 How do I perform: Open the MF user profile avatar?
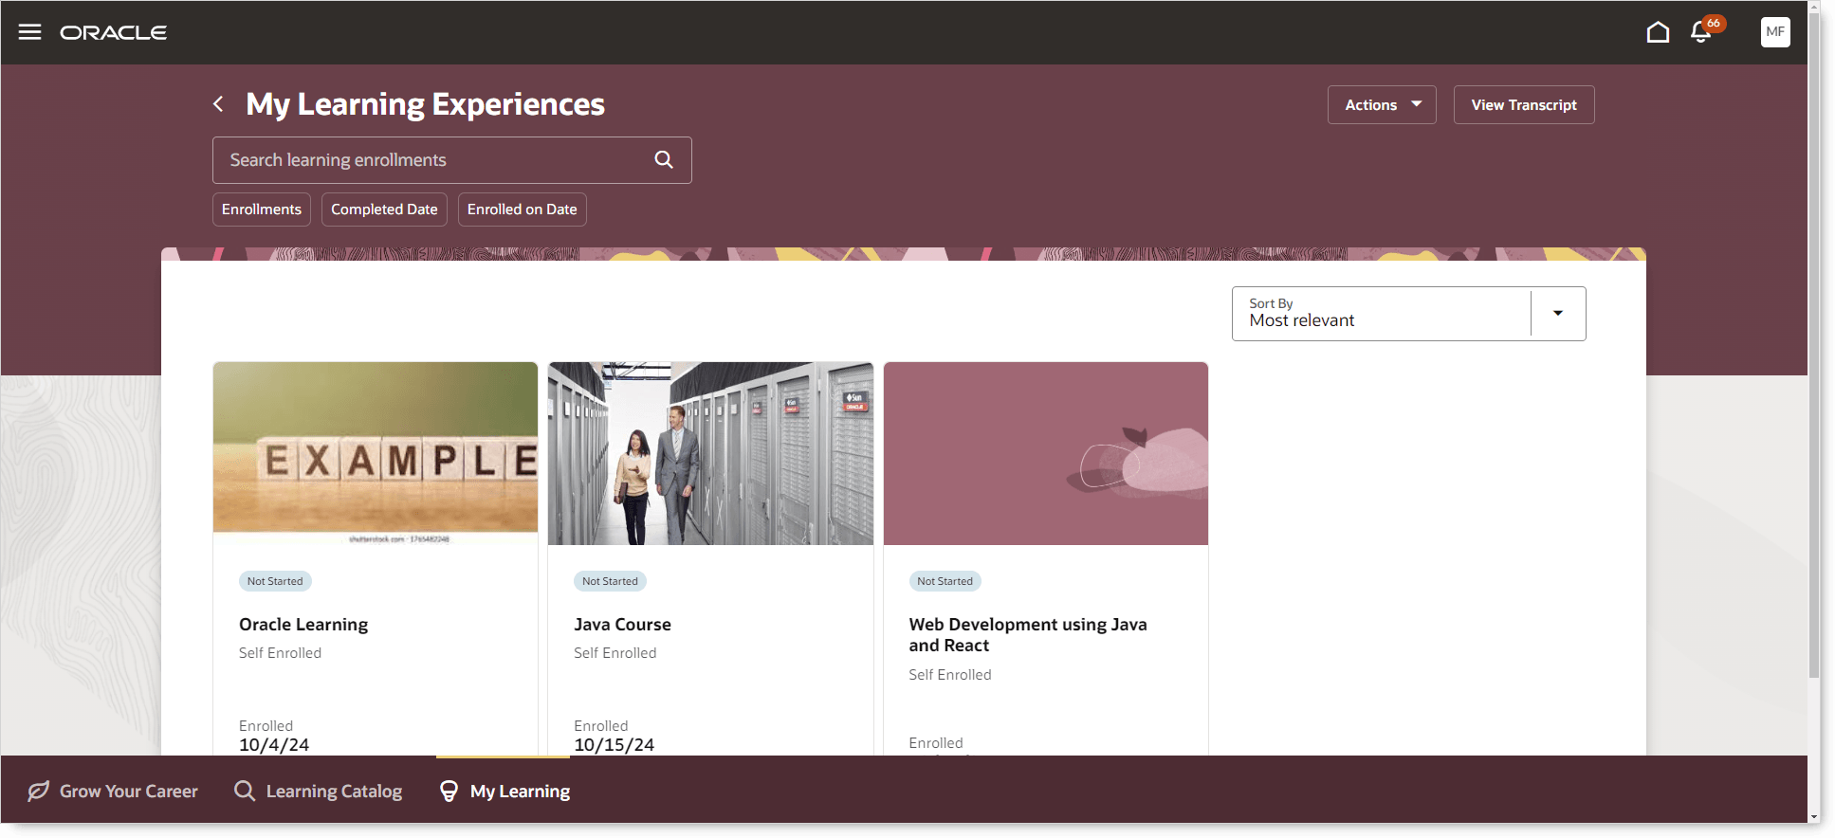pos(1775,32)
